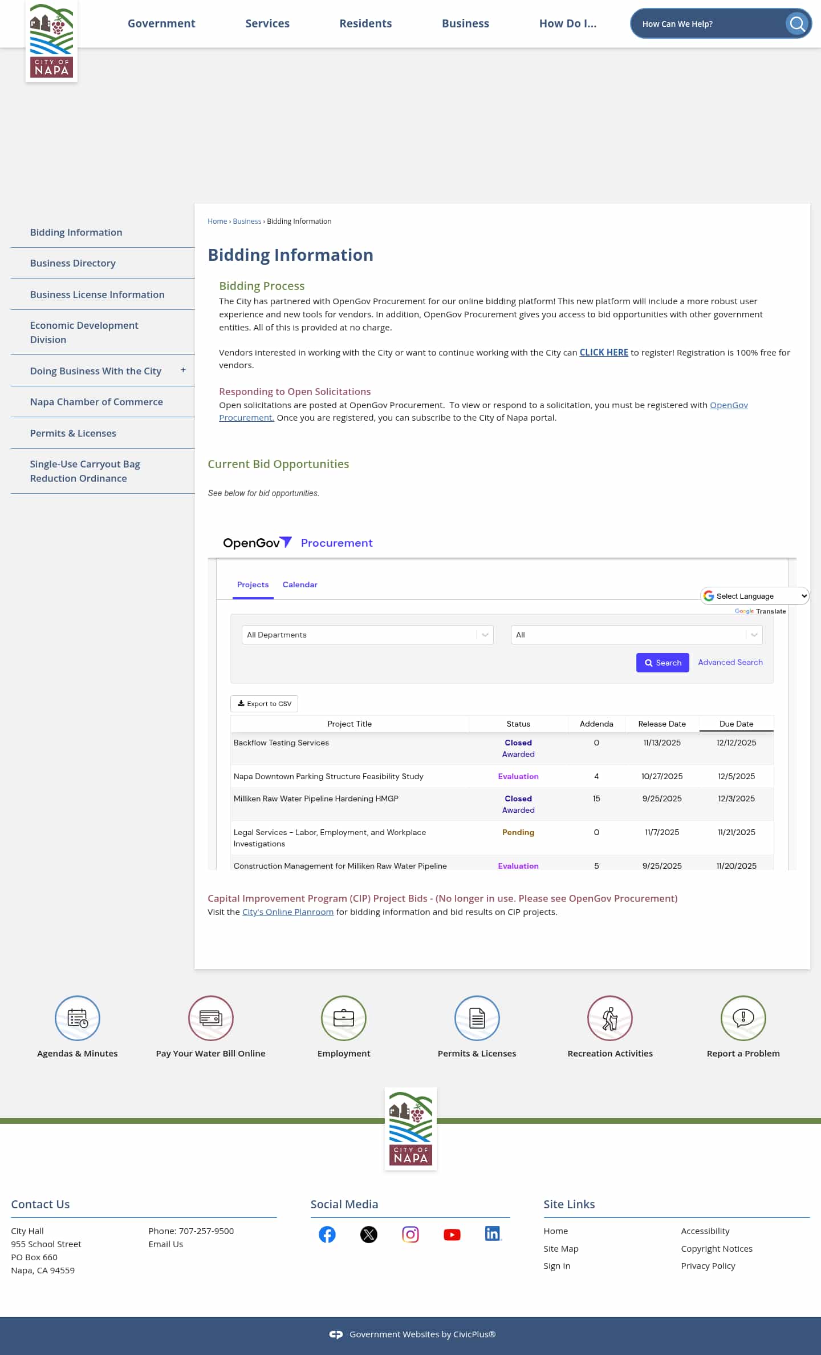Click the Accessibility footer link
The height and width of the screenshot is (1355, 821).
point(705,1231)
